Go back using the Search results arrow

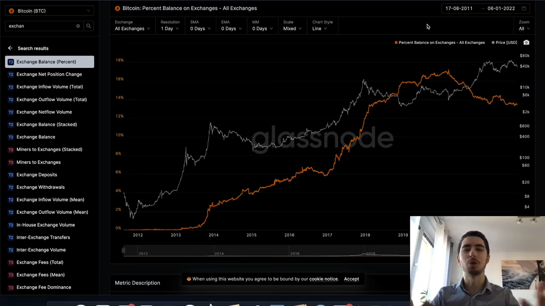[10, 48]
